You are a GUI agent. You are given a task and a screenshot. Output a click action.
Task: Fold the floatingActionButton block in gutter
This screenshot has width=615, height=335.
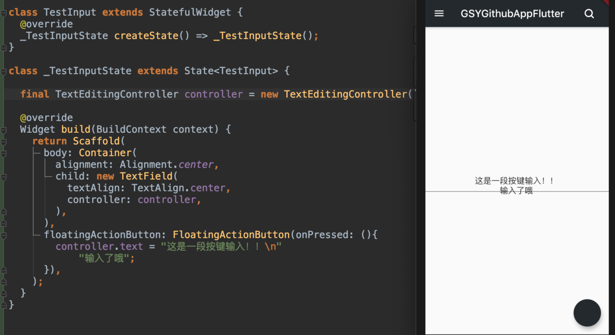click(x=3, y=235)
